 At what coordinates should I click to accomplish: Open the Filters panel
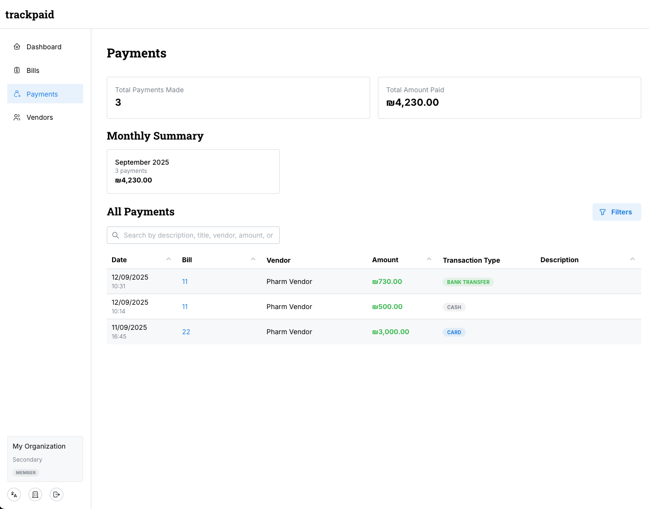pyautogui.click(x=617, y=212)
